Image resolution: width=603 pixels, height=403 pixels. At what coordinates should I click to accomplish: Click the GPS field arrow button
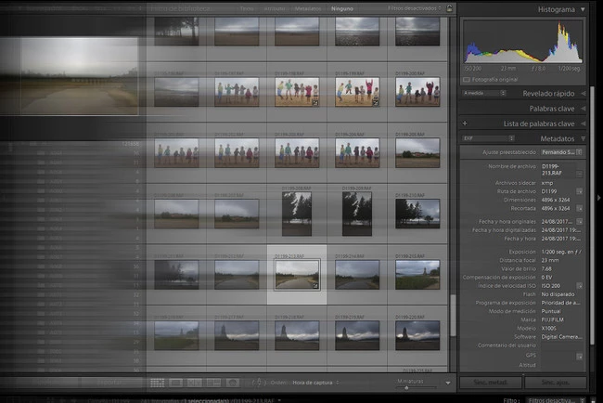[x=579, y=356]
